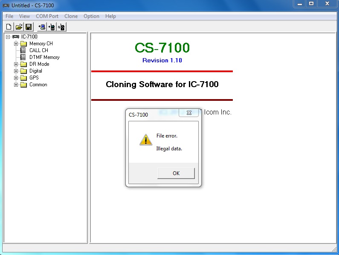Close the CS-7100 error dialog
This screenshot has height=255, width=339.
[188, 113]
